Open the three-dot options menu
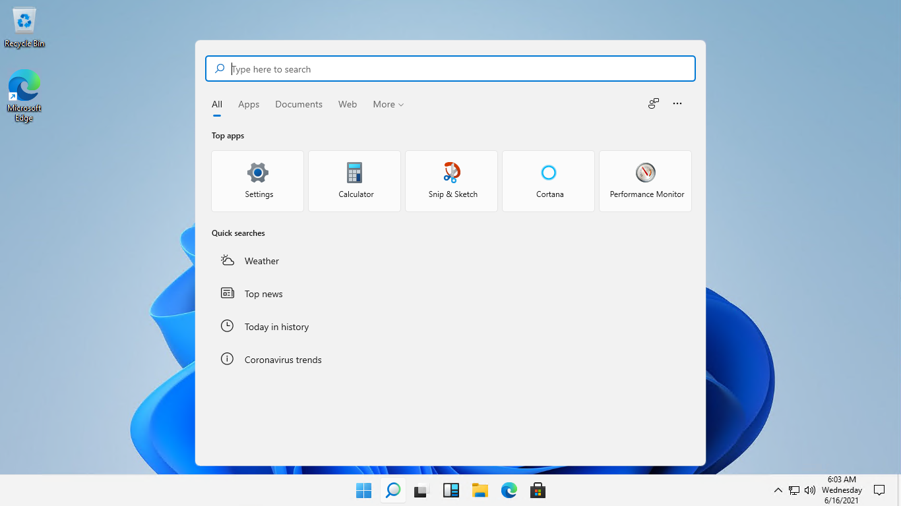 pos(677,103)
